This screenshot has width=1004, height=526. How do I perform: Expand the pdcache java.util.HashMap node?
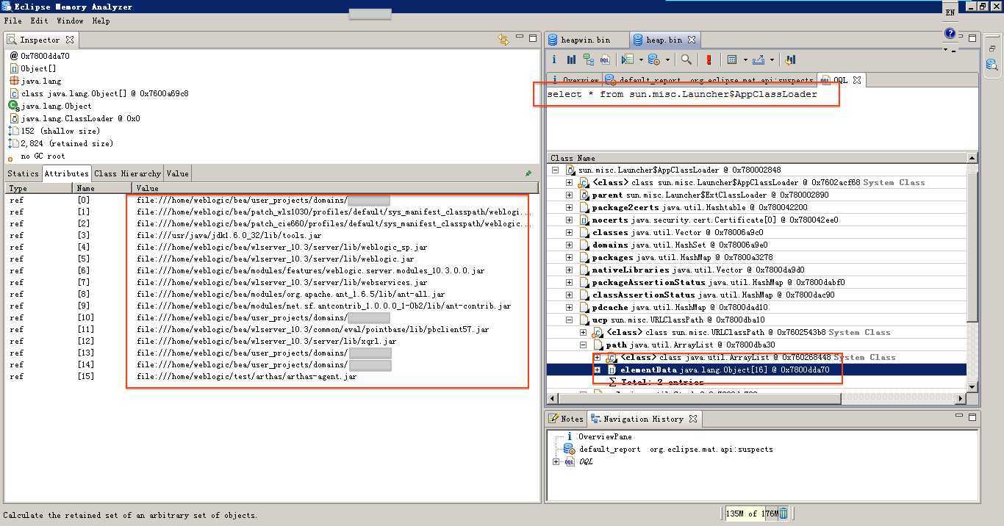(569, 307)
